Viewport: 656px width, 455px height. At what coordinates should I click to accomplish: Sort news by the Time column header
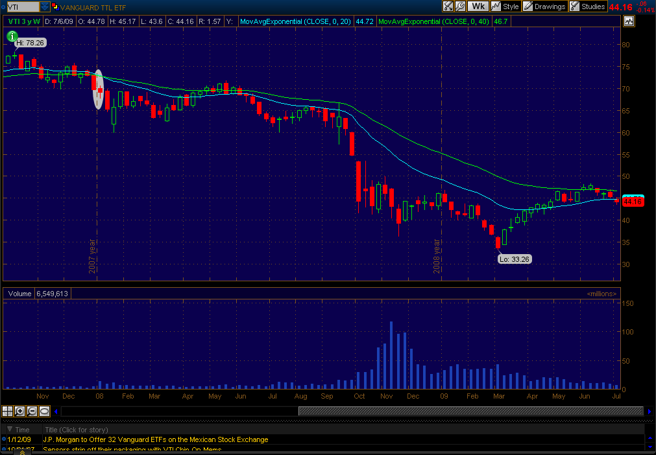click(22, 430)
